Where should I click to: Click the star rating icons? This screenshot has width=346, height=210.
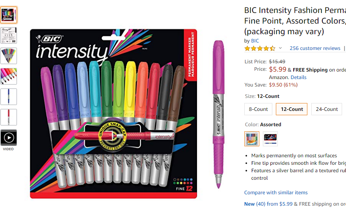click(260, 48)
